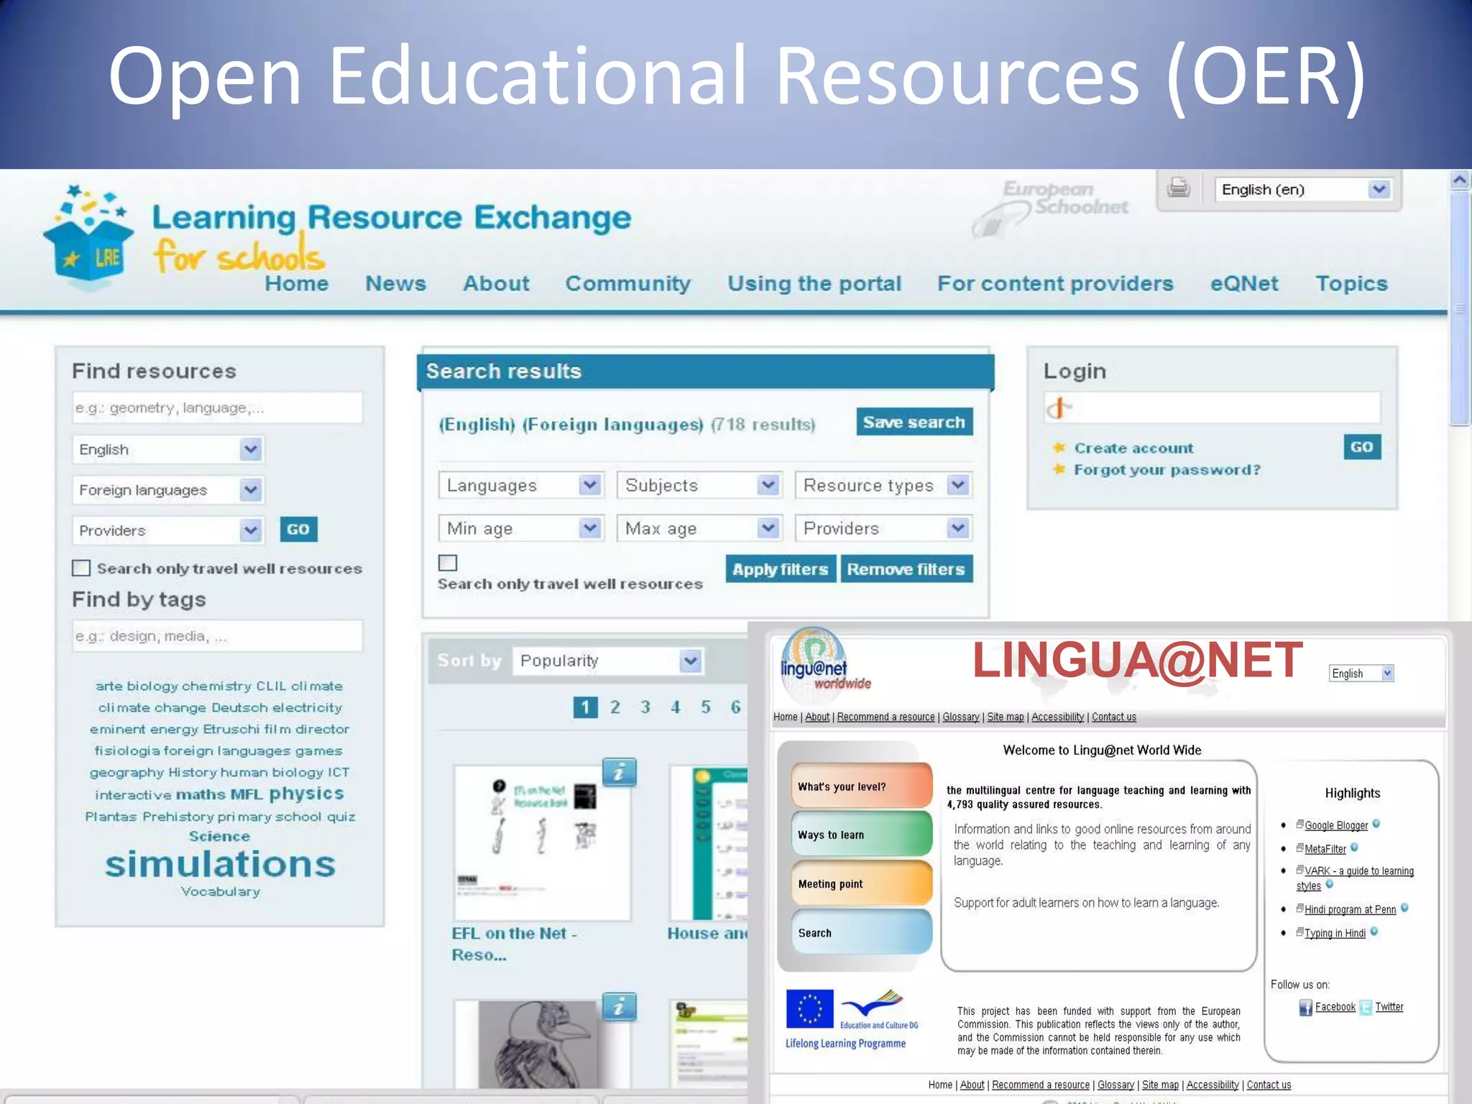1472x1104 pixels.
Task: Click GO button in Find resources panel
Action: pyautogui.click(x=298, y=530)
